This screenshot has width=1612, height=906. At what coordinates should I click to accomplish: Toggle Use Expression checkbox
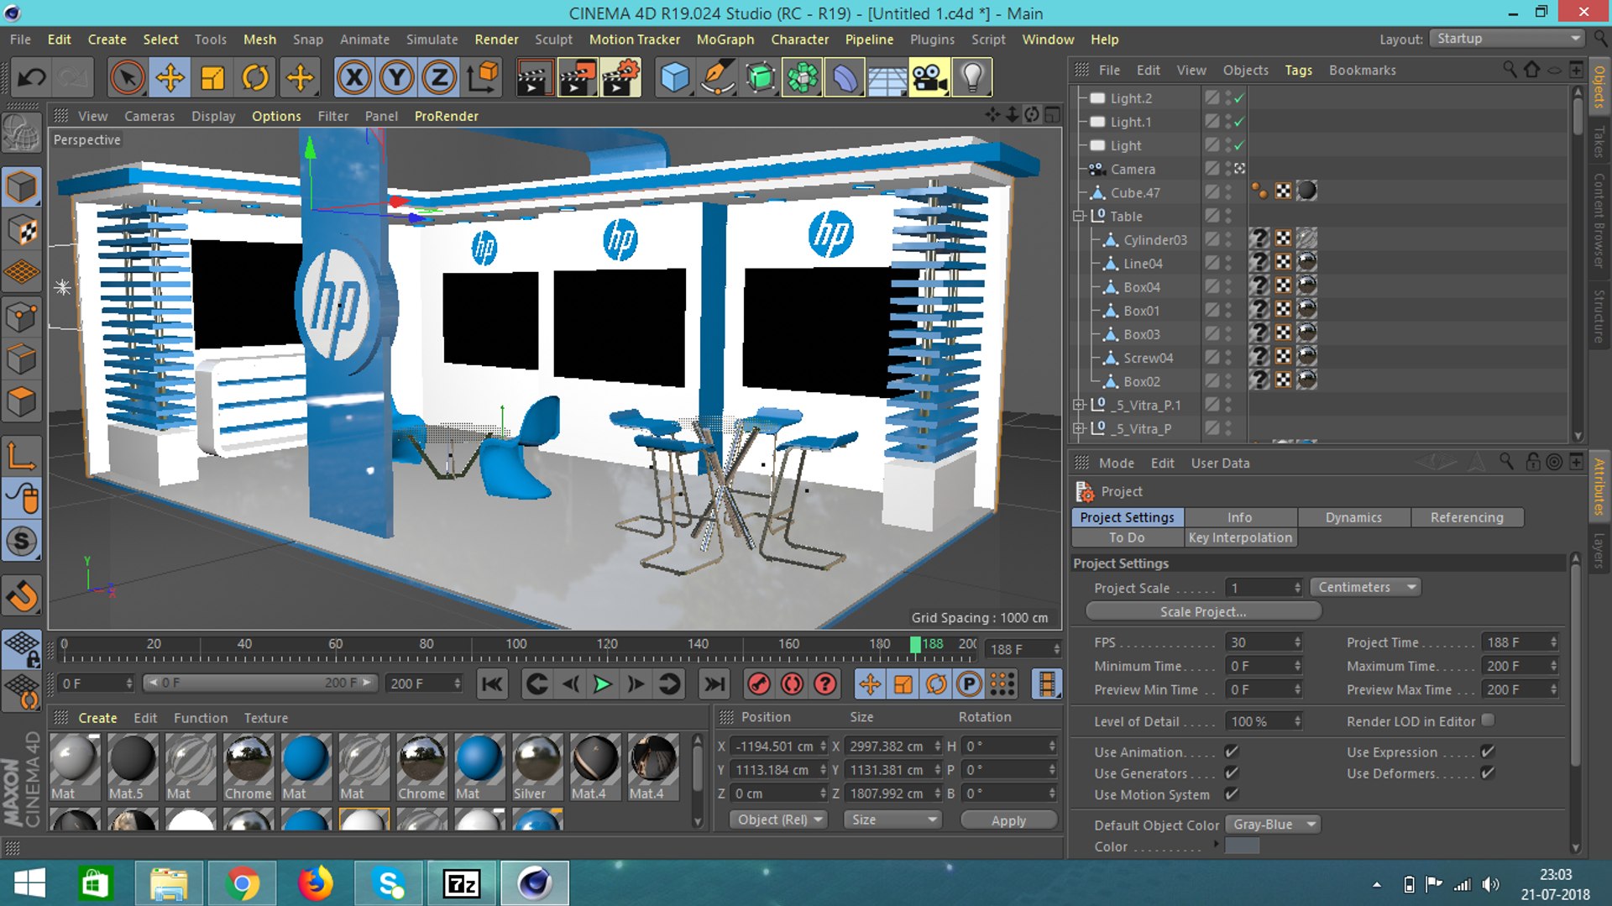pos(1488,752)
